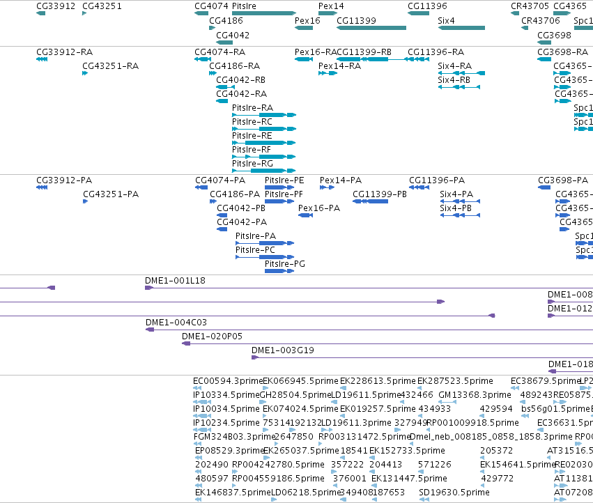Click protein CG11399-PB

click(370, 201)
